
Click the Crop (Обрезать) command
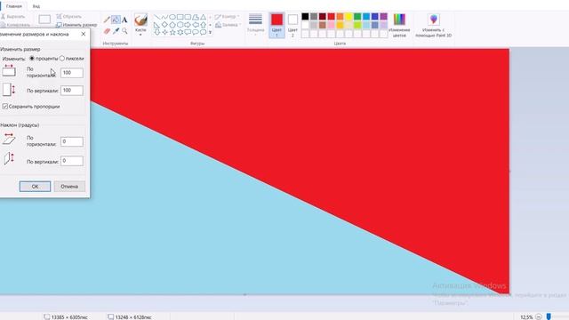point(69,16)
